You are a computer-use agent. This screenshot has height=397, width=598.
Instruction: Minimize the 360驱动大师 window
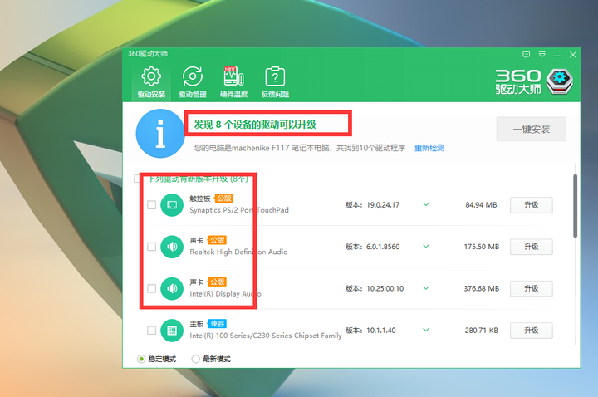point(557,56)
